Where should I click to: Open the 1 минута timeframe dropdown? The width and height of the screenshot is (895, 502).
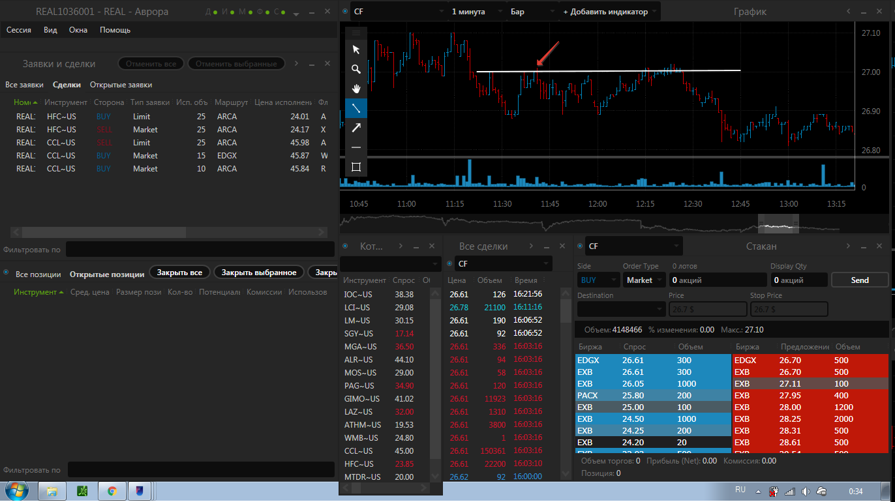pyautogui.click(x=476, y=12)
